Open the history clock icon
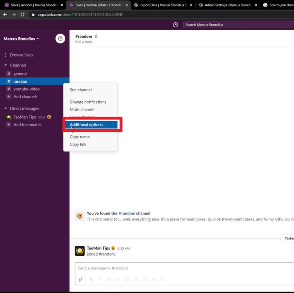294x293 pixels. coord(176,25)
